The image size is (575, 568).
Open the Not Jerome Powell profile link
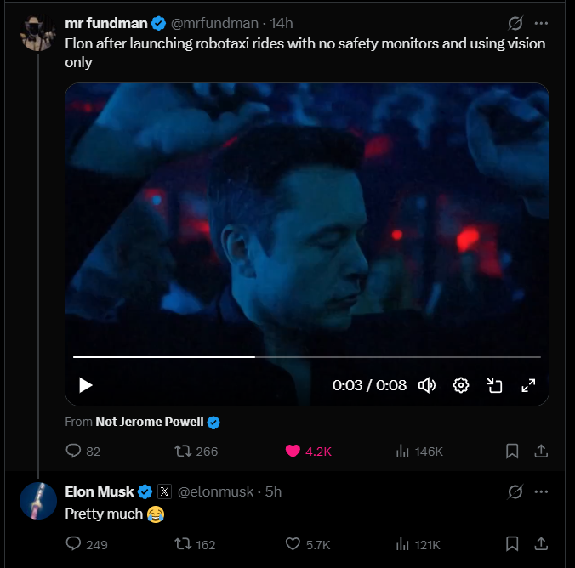[150, 422]
